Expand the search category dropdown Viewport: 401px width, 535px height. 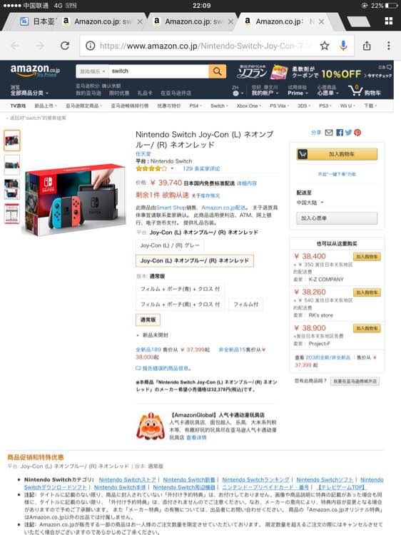[x=93, y=71]
